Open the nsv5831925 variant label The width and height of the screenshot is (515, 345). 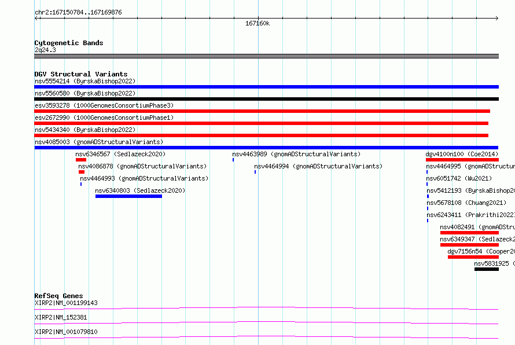pos(495,263)
